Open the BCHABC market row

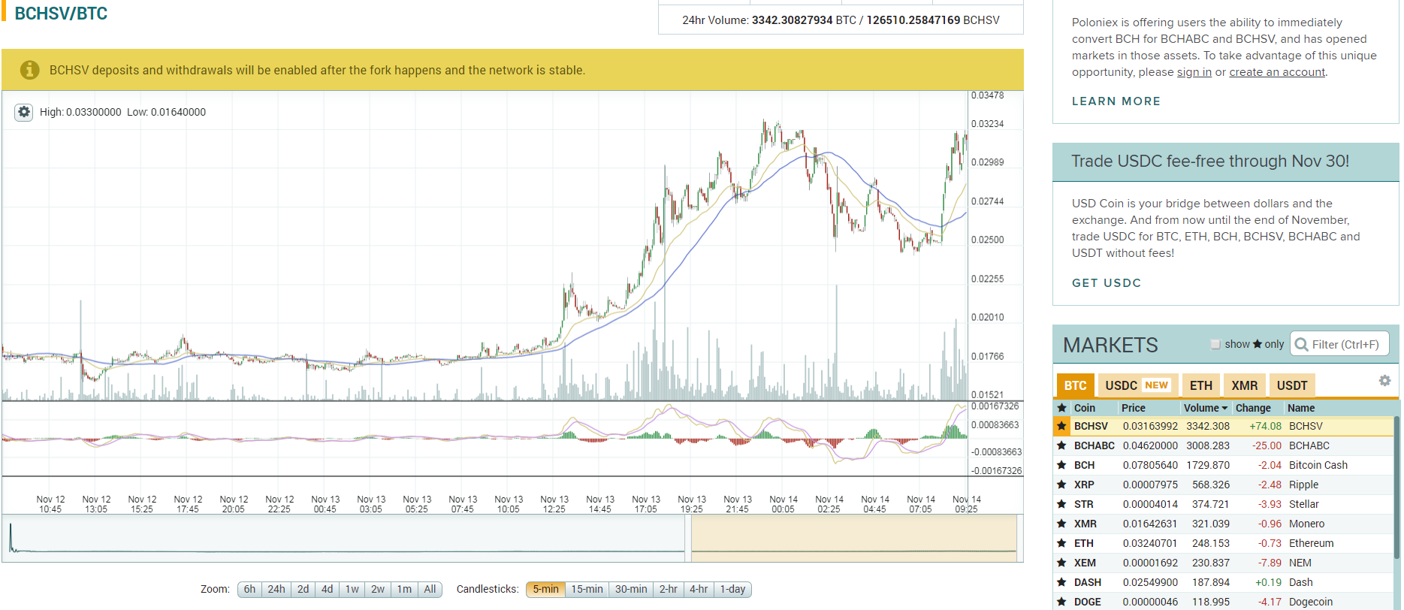pos(1223,445)
